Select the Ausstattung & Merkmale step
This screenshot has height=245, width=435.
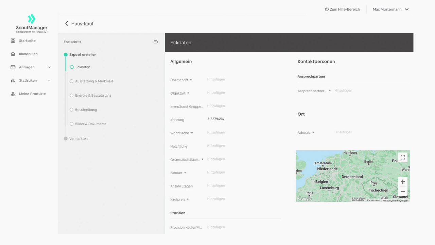pyautogui.click(x=94, y=81)
